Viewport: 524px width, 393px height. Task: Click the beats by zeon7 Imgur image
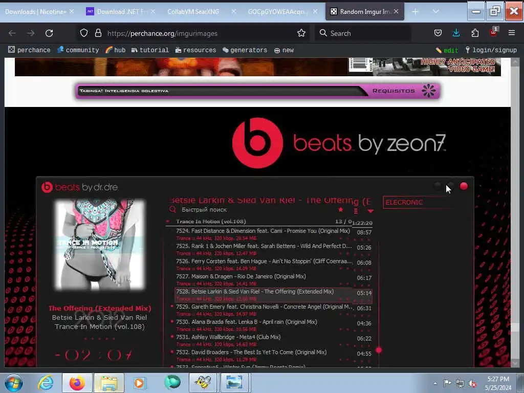tap(257, 237)
